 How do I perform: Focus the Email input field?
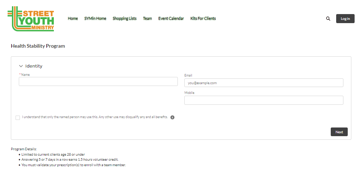pos(264,83)
